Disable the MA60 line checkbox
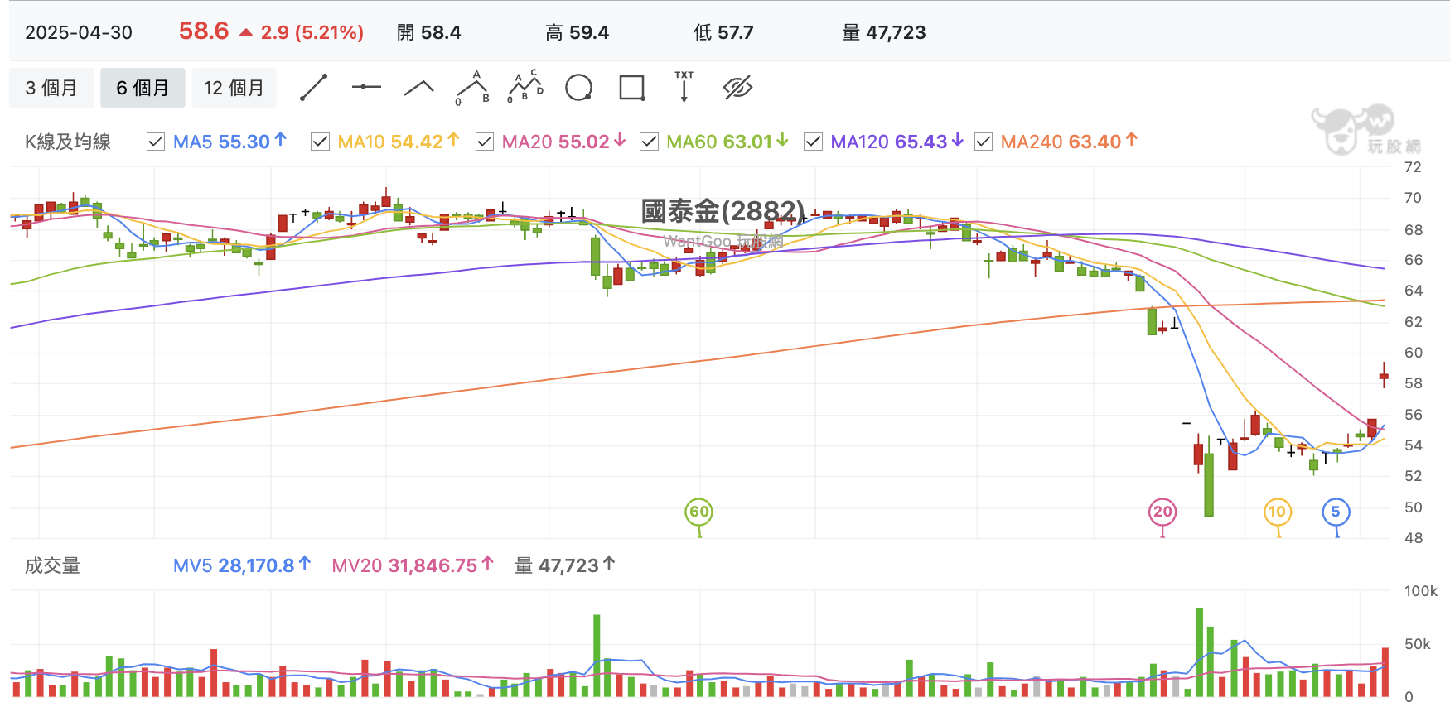Screen dimensions: 1450x707 tap(649, 142)
